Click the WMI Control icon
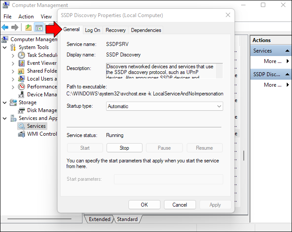The height and width of the screenshot is (232, 292). 21,134
